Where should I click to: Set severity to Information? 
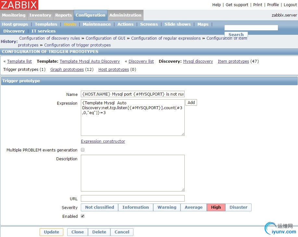pos(136,207)
